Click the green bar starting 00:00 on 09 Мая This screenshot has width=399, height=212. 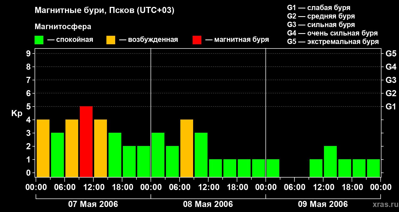coord(273,168)
